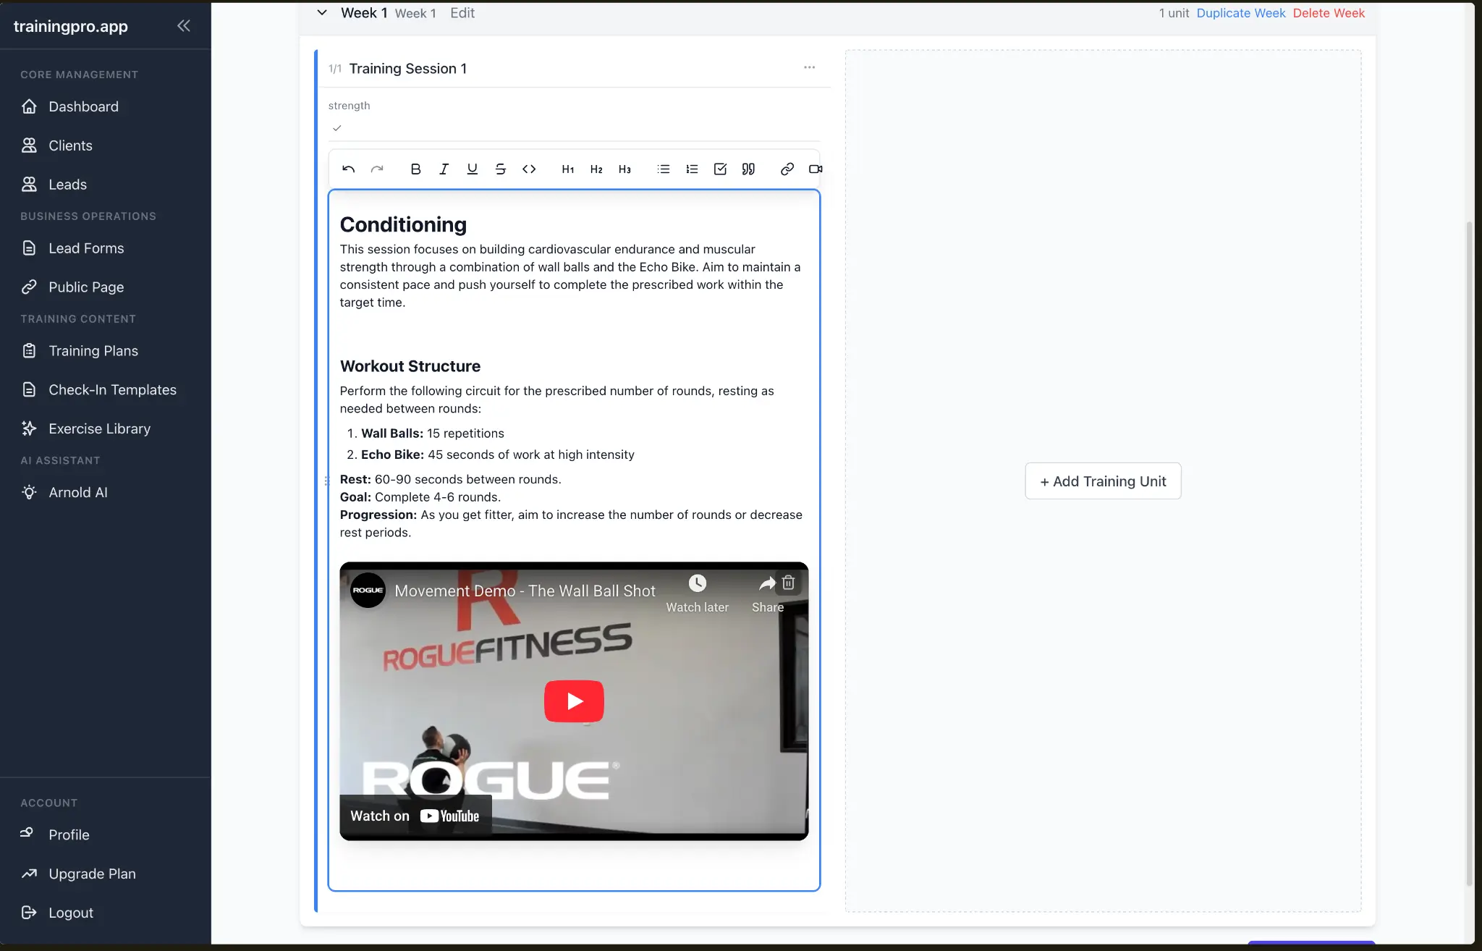Image resolution: width=1482 pixels, height=951 pixels.
Task: Go to Exercise Library page
Action: pos(99,429)
